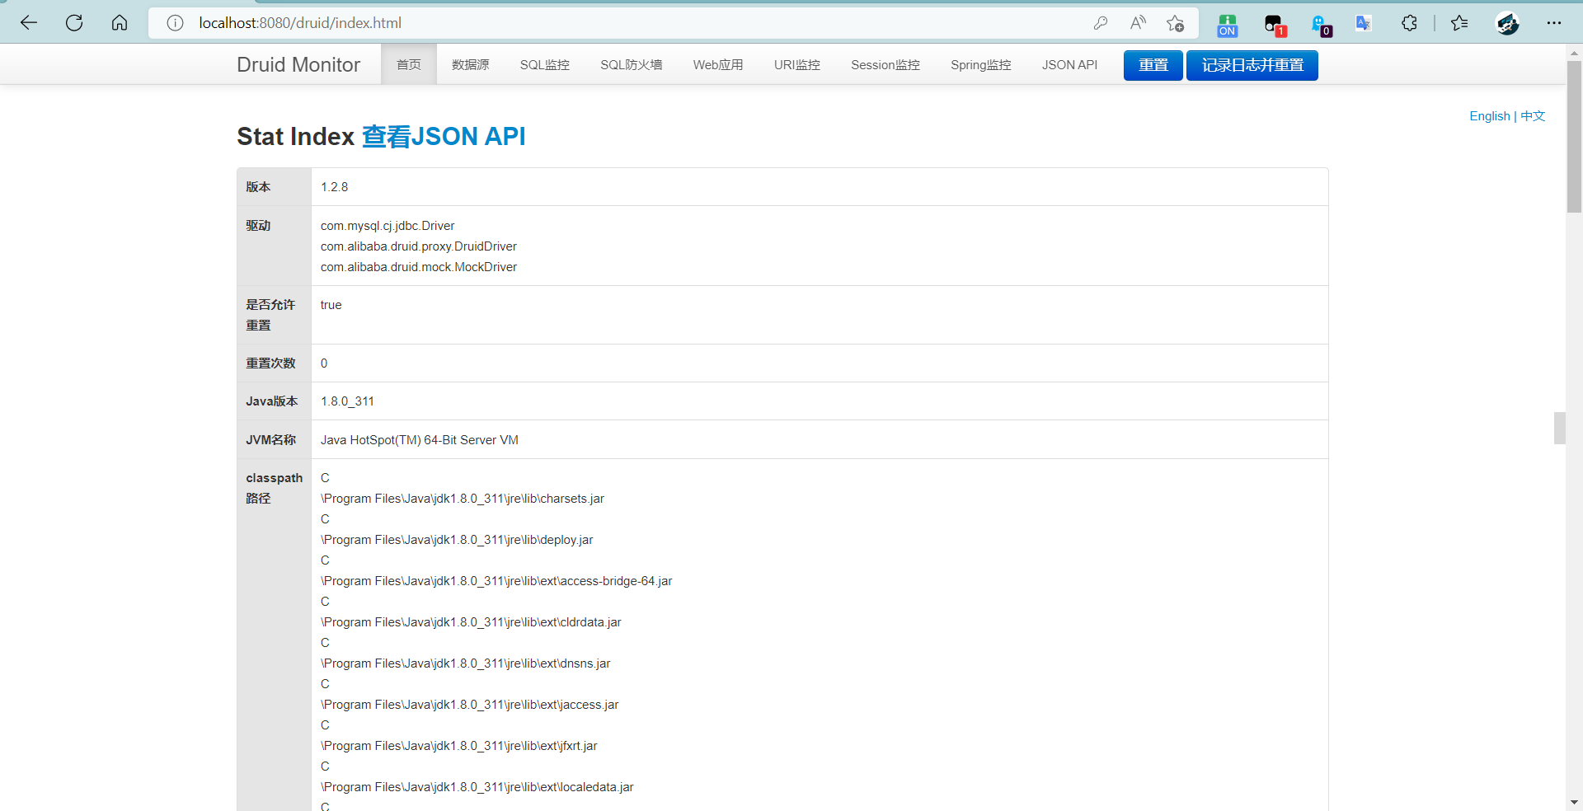1583x811 pixels.
Task: Click the page scrollbar down arrow
Action: [x=1574, y=802]
